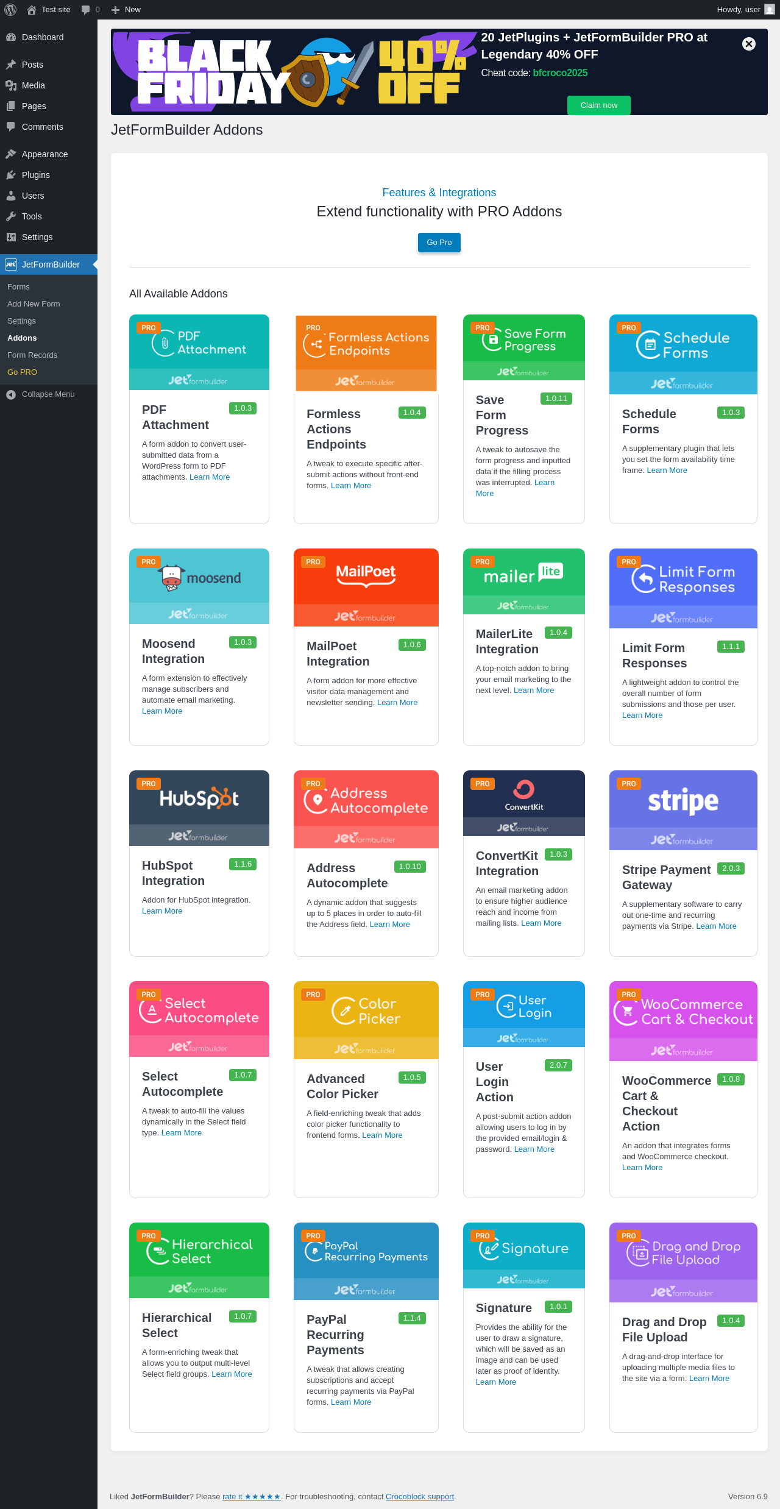The height and width of the screenshot is (1509, 780).
Task: Click the Plugins plug icon
Action: 11,175
